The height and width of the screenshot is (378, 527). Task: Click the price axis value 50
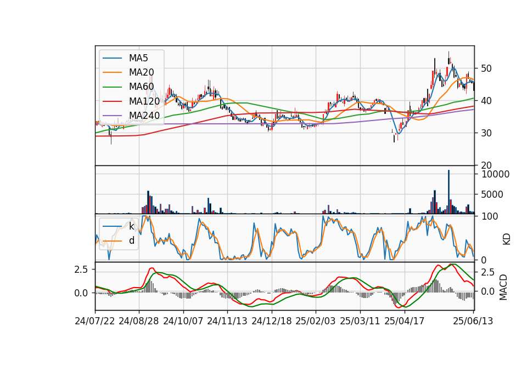coord(486,68)
